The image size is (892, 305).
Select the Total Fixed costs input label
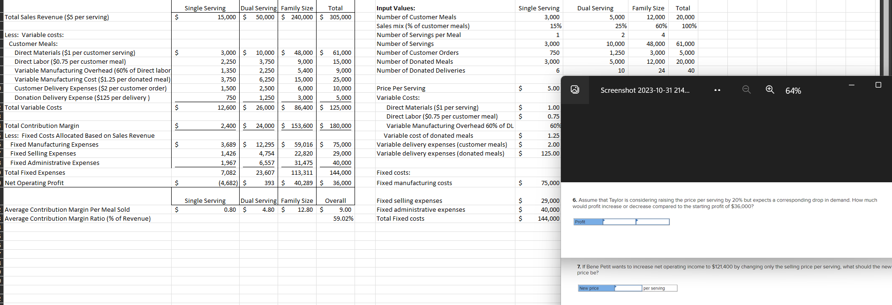[x=400, y=219]
